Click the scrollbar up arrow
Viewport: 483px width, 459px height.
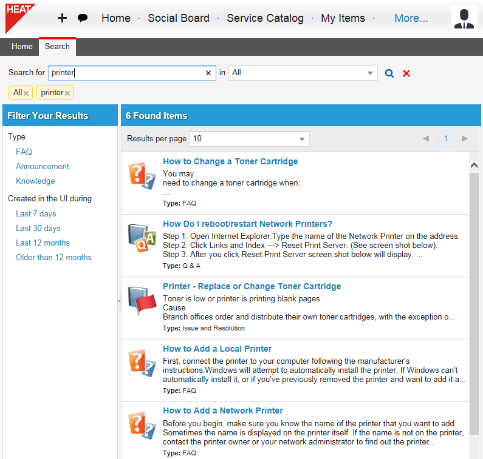tap(474, 166)
